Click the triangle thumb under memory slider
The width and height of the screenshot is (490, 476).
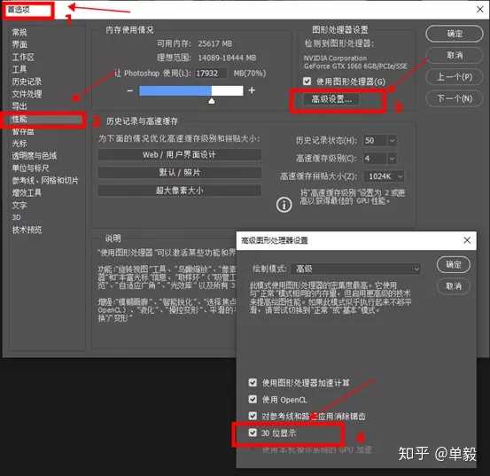pos(212,101)
